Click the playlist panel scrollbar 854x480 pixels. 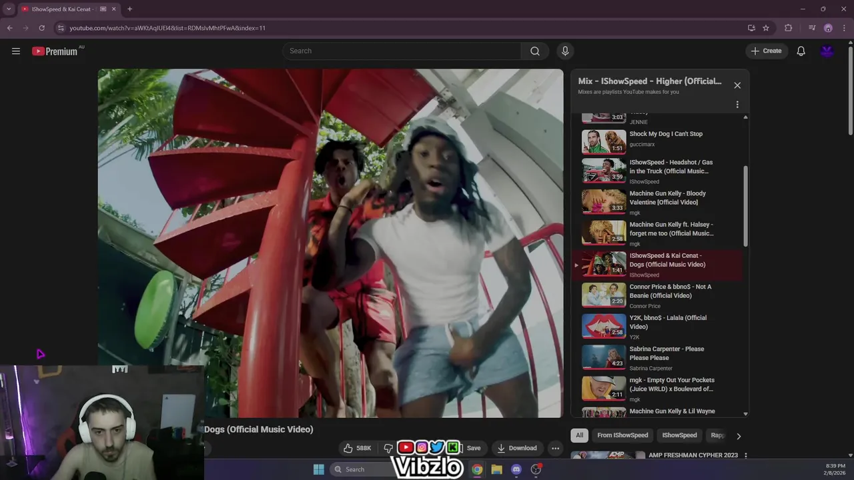coord(745,207)
